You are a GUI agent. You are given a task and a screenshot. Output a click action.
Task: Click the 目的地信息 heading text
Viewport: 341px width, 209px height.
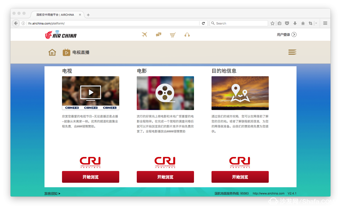224,71
